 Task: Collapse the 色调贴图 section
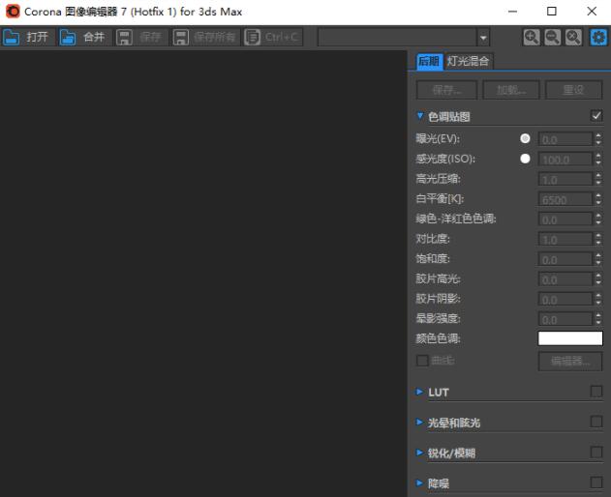420,116
